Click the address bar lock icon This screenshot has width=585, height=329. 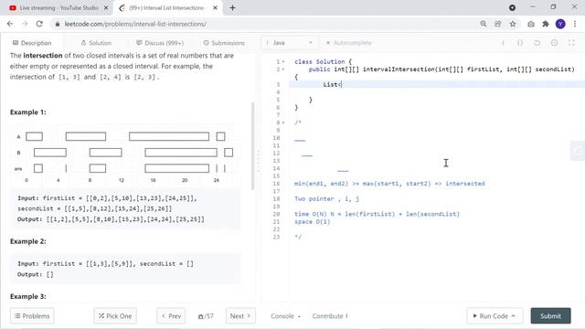click(57, 24)
